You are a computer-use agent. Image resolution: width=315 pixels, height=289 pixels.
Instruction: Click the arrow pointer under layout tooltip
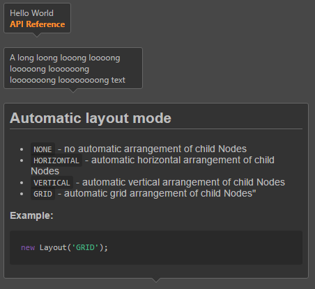click(x=156, y=280)
